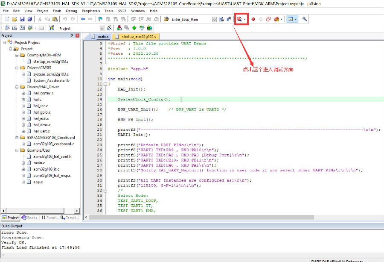Click the Navigate Backwards blue arrow
This screenshot has width=384, height=262.
(x=83, y=19)
